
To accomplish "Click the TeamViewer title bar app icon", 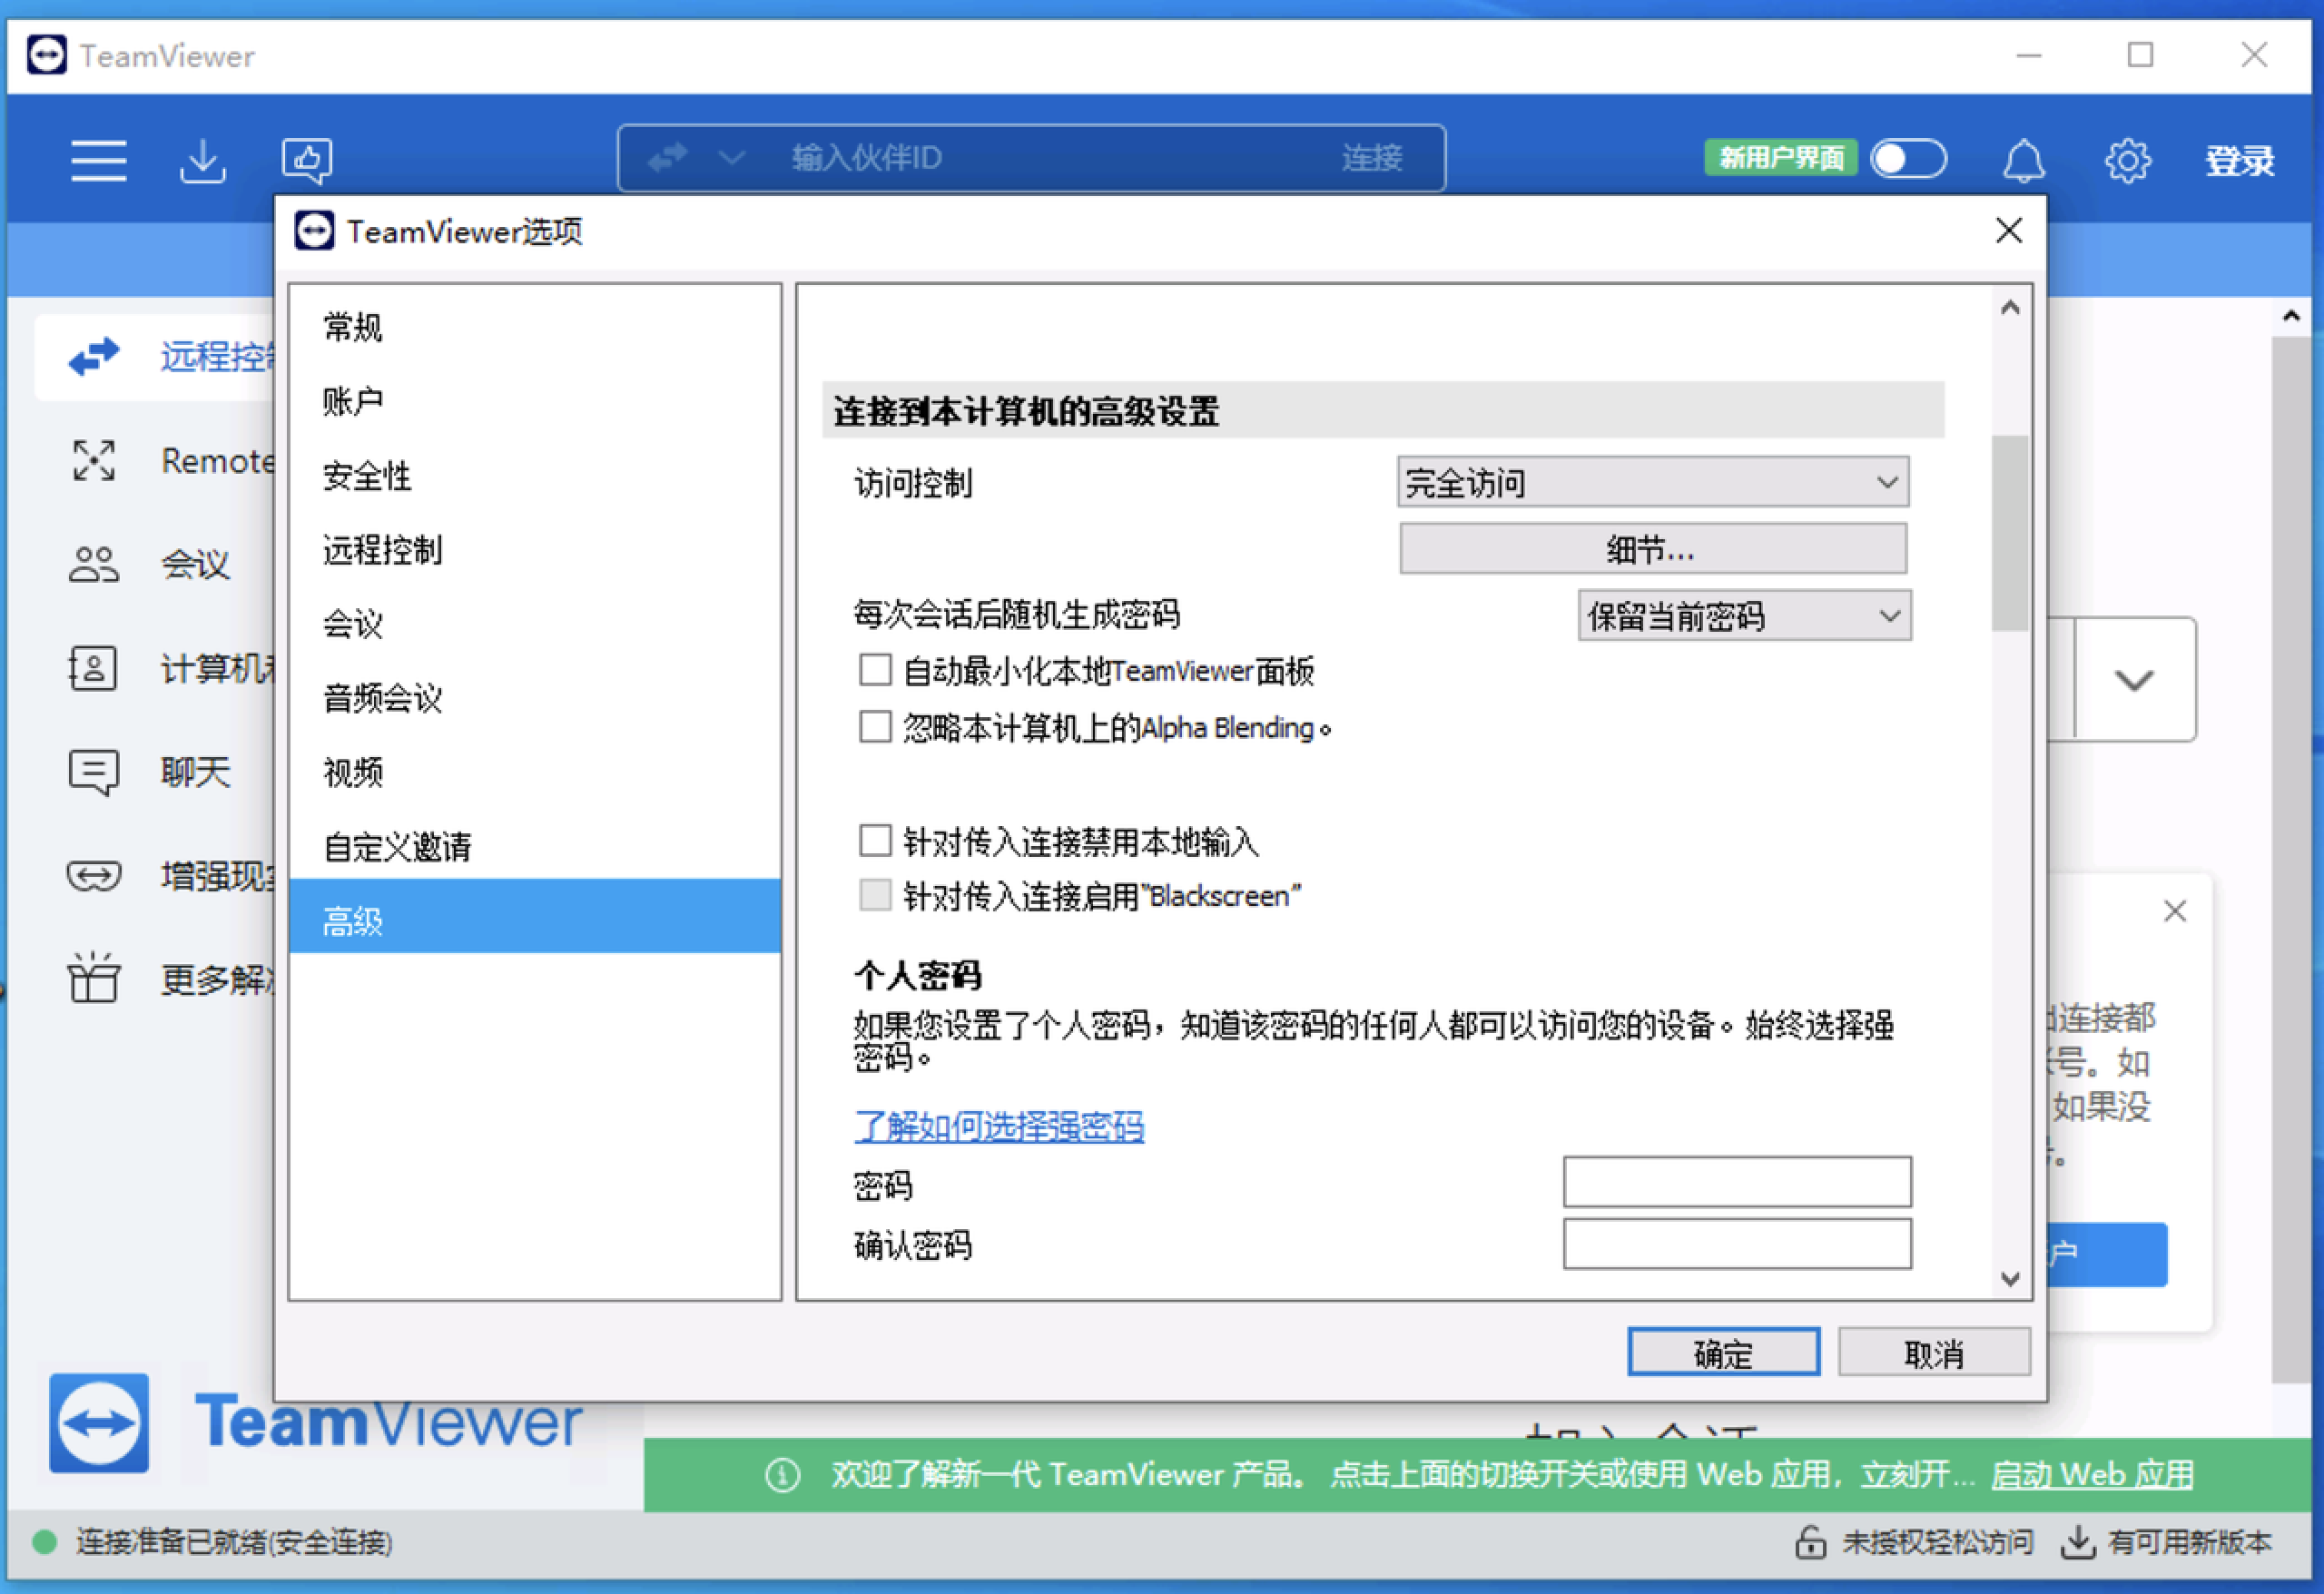I will coord(46,55).
